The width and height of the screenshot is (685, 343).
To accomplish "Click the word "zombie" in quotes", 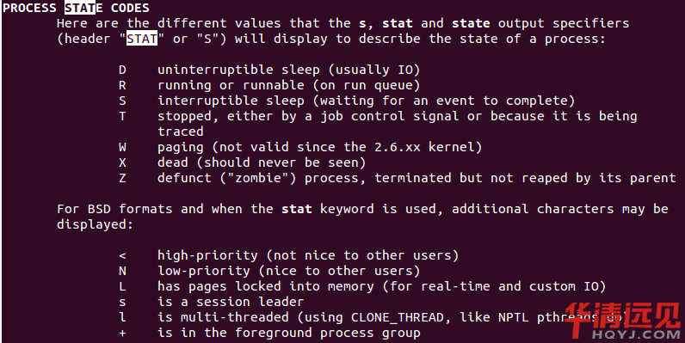I will point(258,178).
